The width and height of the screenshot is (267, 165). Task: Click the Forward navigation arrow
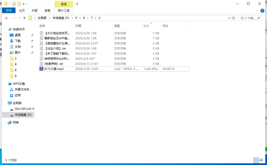pos(14,18)
